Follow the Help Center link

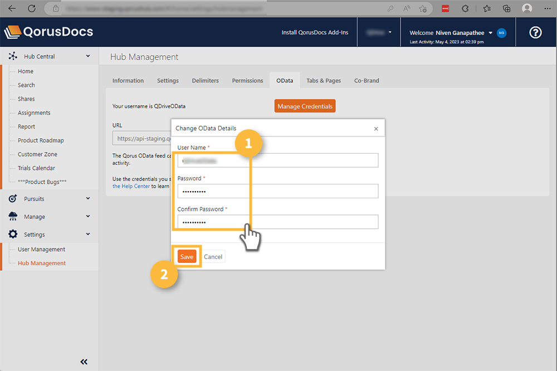(131, 186)
